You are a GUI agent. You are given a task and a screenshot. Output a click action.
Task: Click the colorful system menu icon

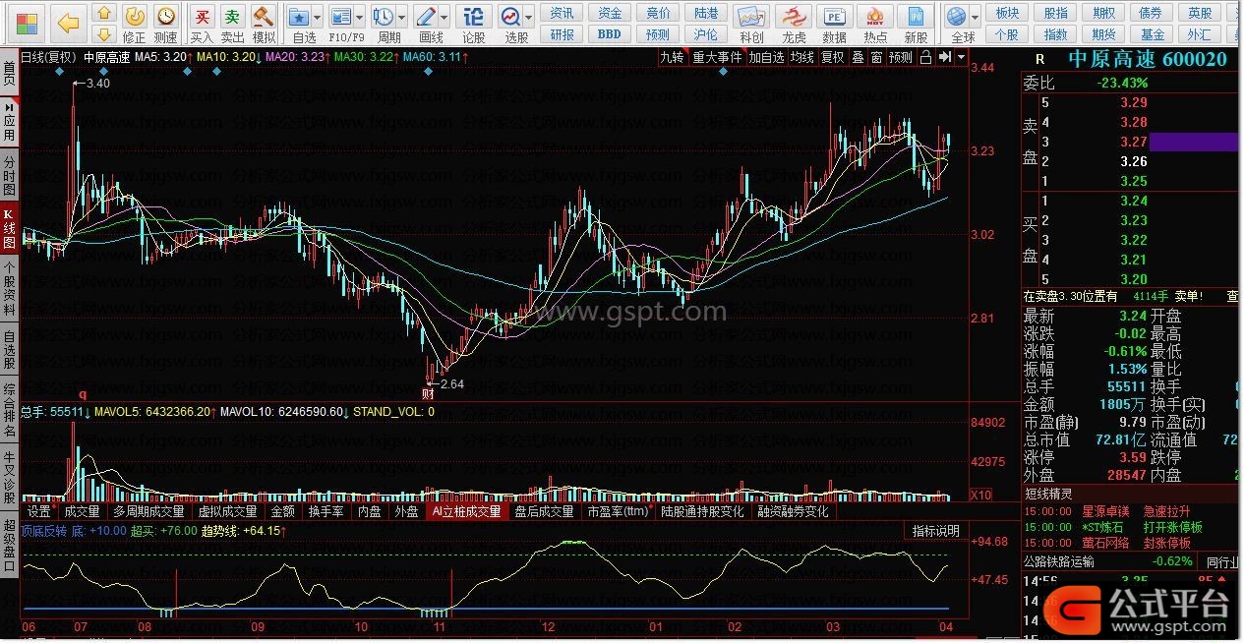click(x=25, y=23)
